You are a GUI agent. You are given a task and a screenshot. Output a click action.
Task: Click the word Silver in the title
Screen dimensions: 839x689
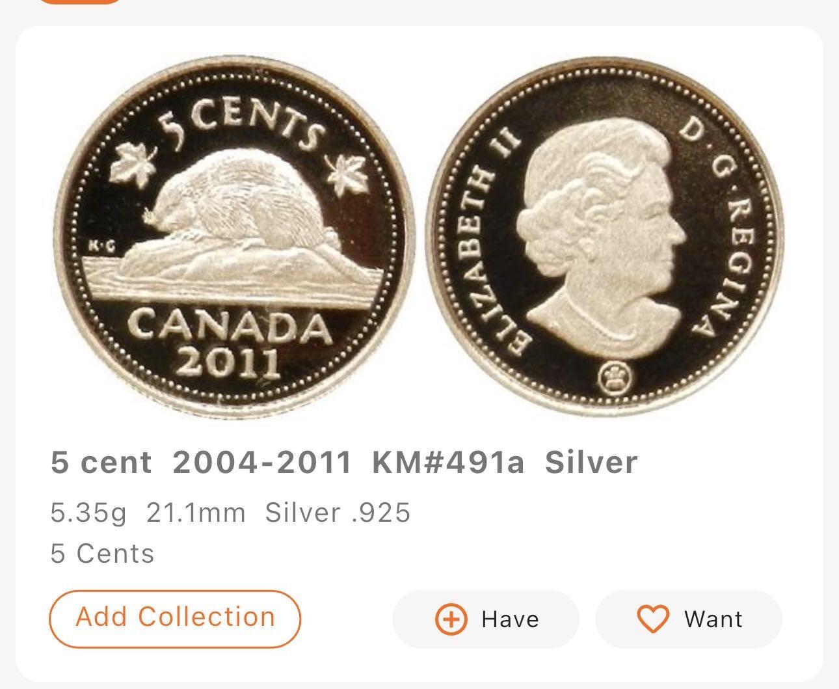point(591,463)
